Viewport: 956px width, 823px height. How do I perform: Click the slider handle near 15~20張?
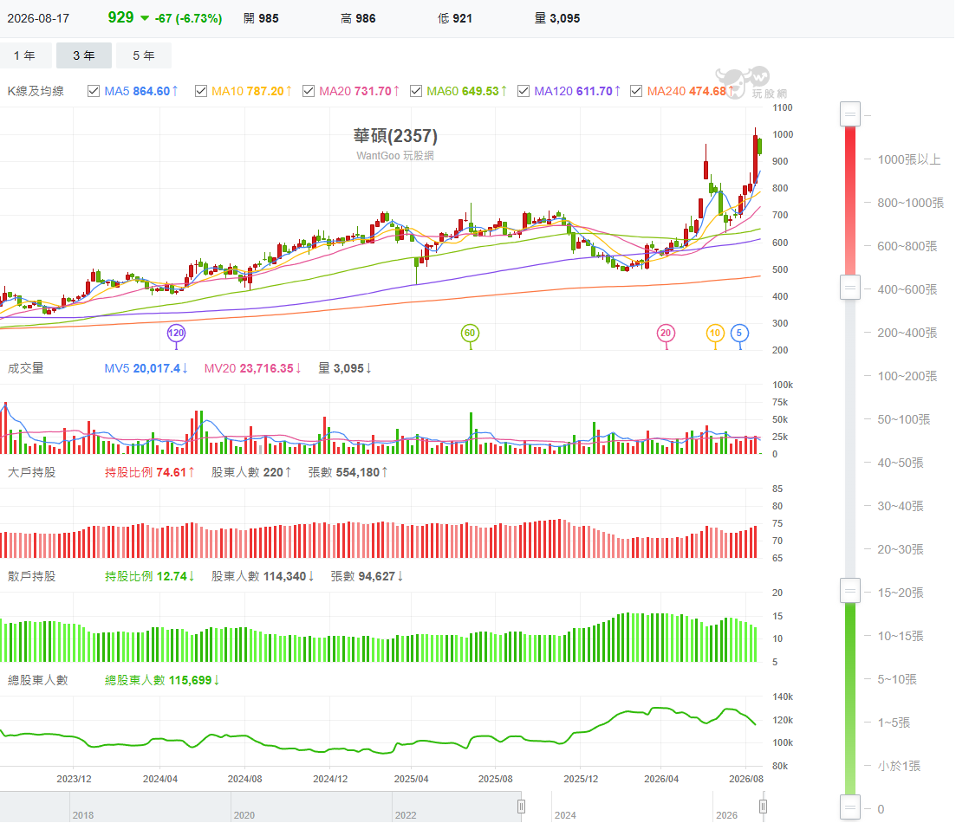[x=850, y=591]
